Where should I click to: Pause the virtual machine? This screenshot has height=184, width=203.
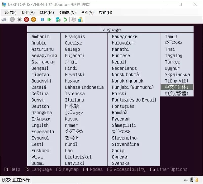pos(42,20)
